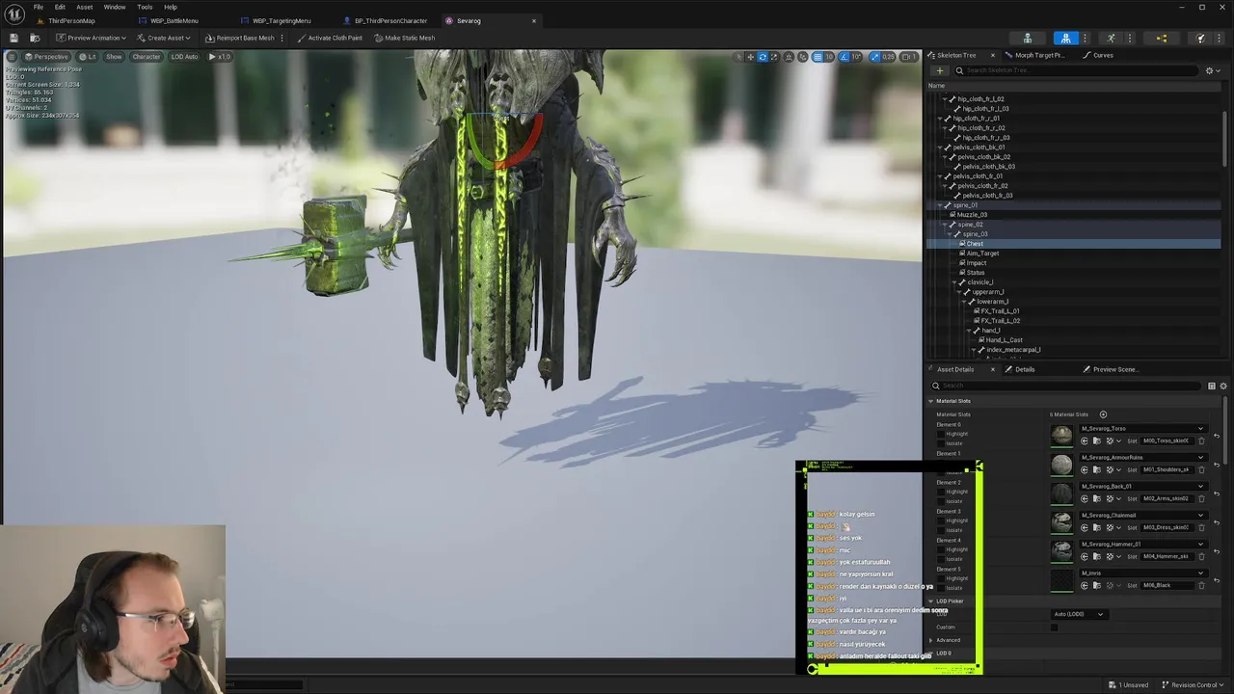1234x694 pixels.
Task: Select the Translate gizmo tool
Action: [x=751, y=57]
